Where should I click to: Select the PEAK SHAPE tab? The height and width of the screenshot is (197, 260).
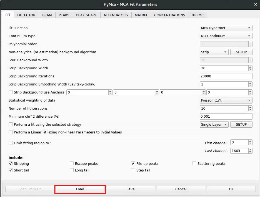click(x=87, y=15)
